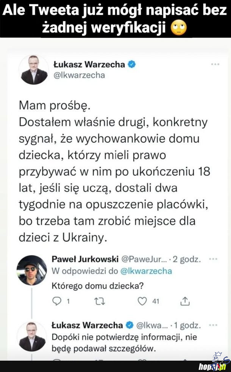Viewport: 231px width, 372px height.
Task: Click the @lkwarzecha mention in 'W odpowiedzi do'
Action: 146,271
